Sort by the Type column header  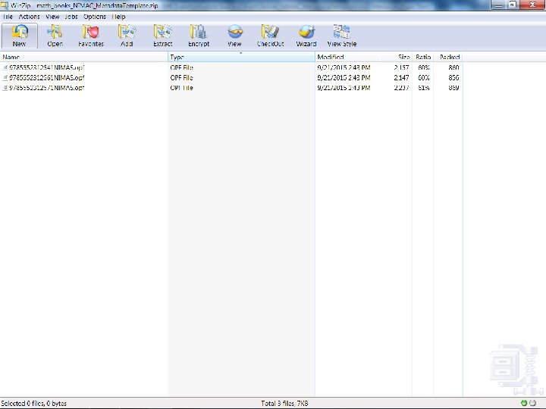[x=241, y=57]
